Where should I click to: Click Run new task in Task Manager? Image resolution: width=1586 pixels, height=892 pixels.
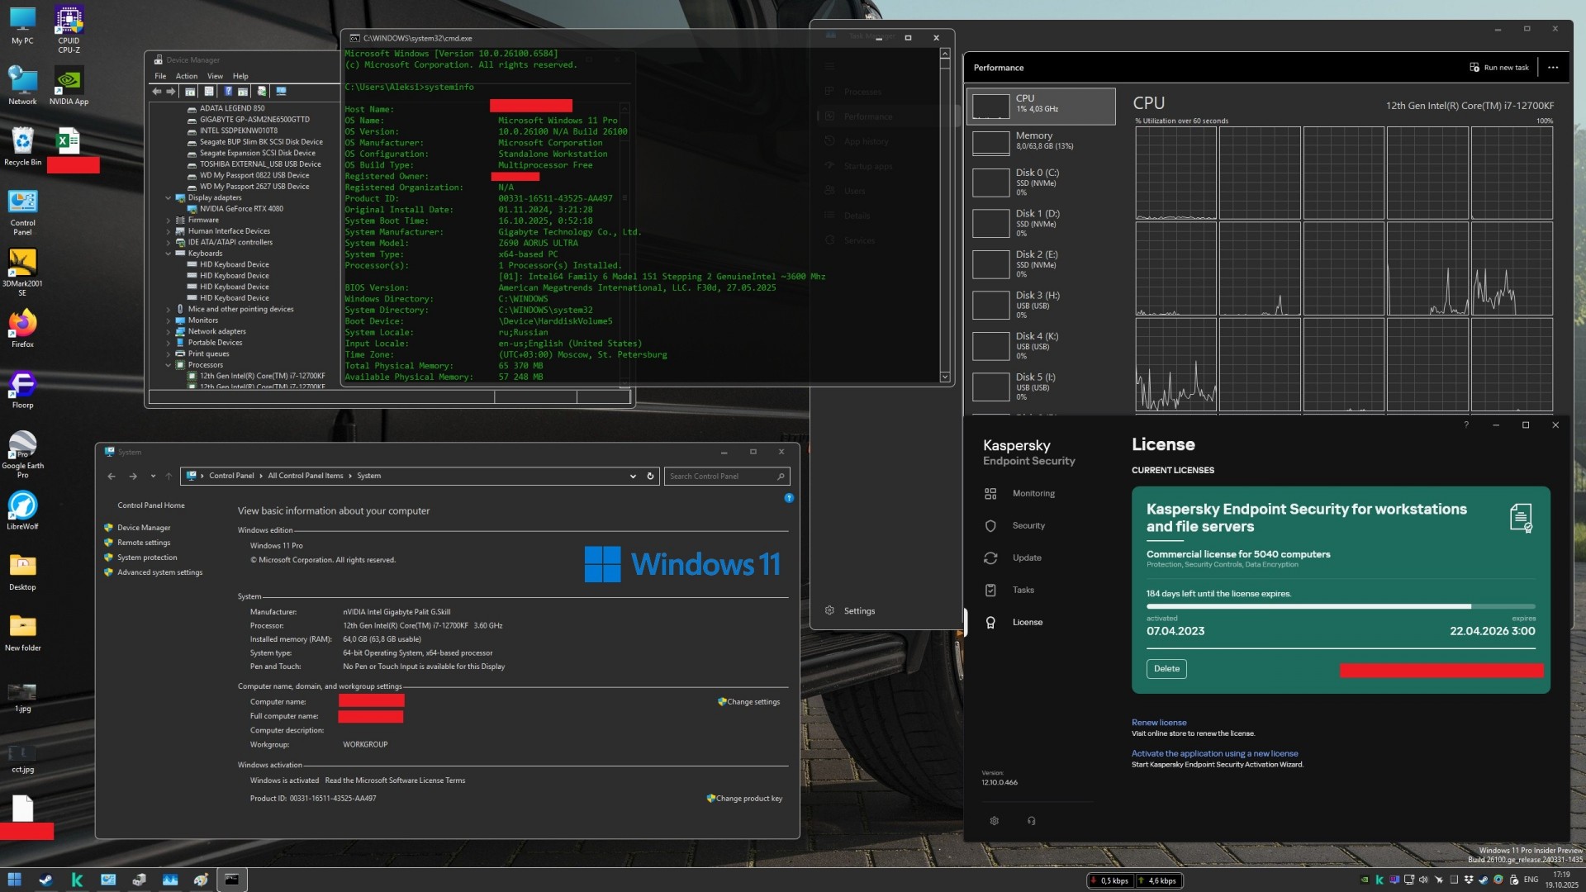click(1498, 68)
